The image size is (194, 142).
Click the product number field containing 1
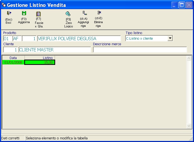(x=29, y=39)
